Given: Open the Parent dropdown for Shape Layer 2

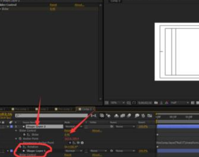Looking at the screenshot, I should (x=125, y=126).
